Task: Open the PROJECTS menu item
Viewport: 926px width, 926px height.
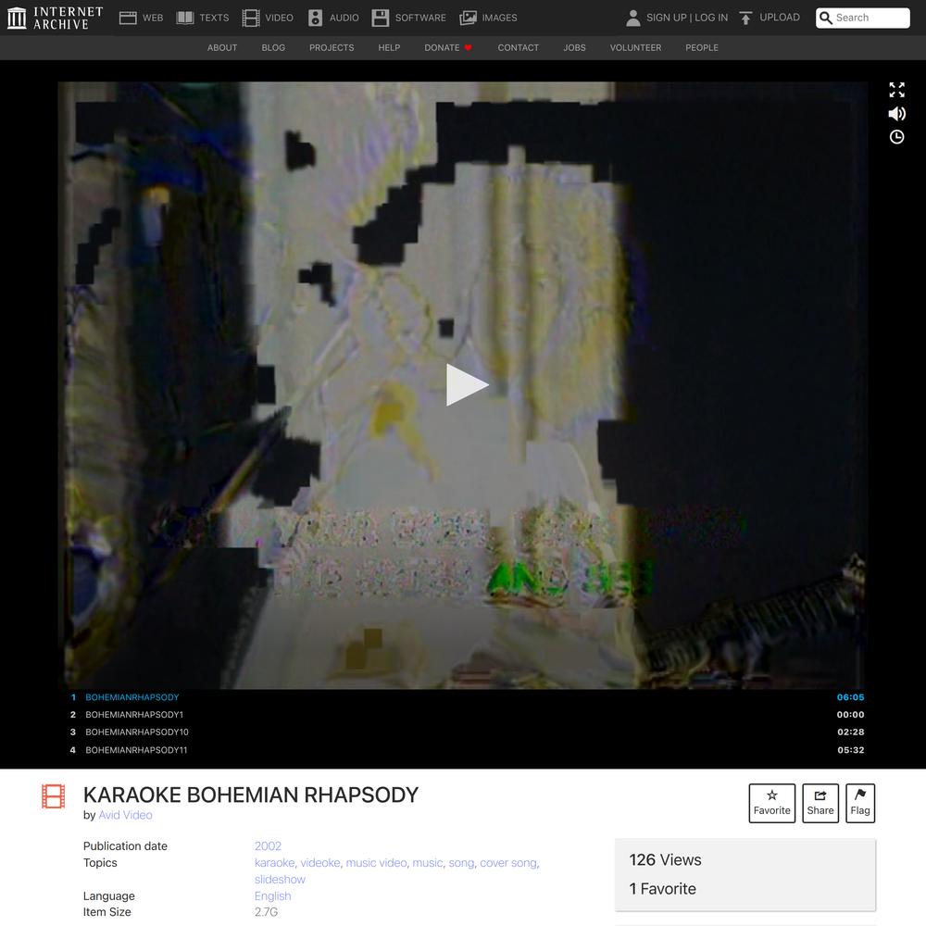Action: click(x=332, y=48)
